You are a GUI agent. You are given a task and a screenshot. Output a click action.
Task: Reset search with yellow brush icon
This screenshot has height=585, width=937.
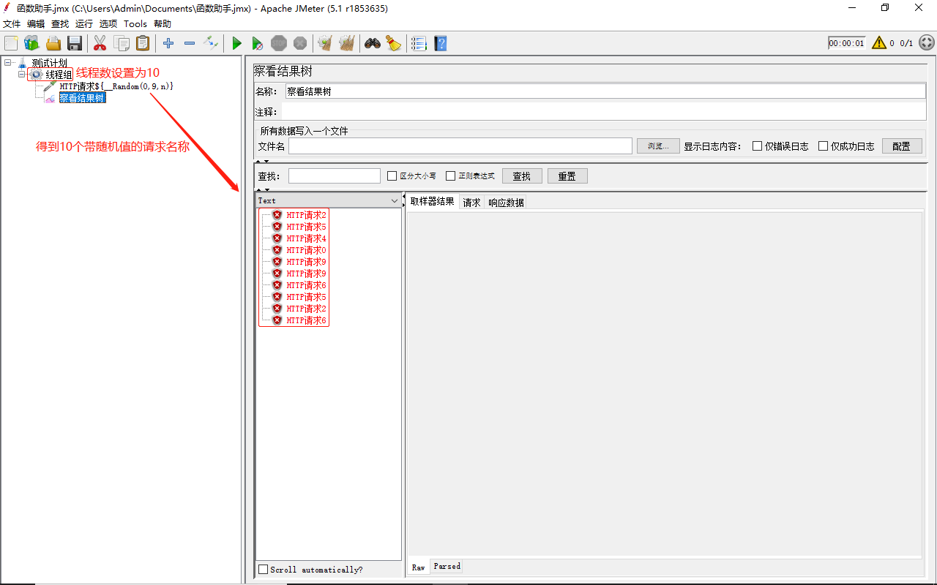point(394,43)
